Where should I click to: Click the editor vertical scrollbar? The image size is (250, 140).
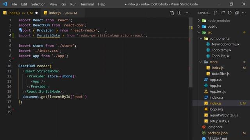pos(191,52)
